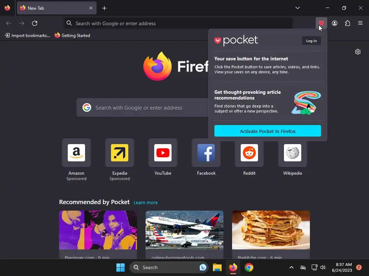
Task: Open a new tab with plus button
Action: [104, 8]
